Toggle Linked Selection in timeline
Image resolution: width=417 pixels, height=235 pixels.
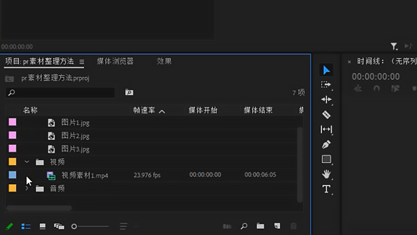[395, 89]
